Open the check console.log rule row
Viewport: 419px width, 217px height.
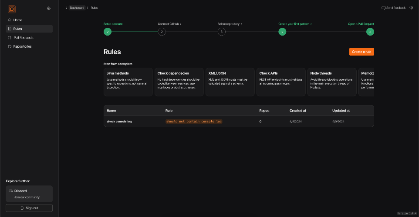pos(239,122)
